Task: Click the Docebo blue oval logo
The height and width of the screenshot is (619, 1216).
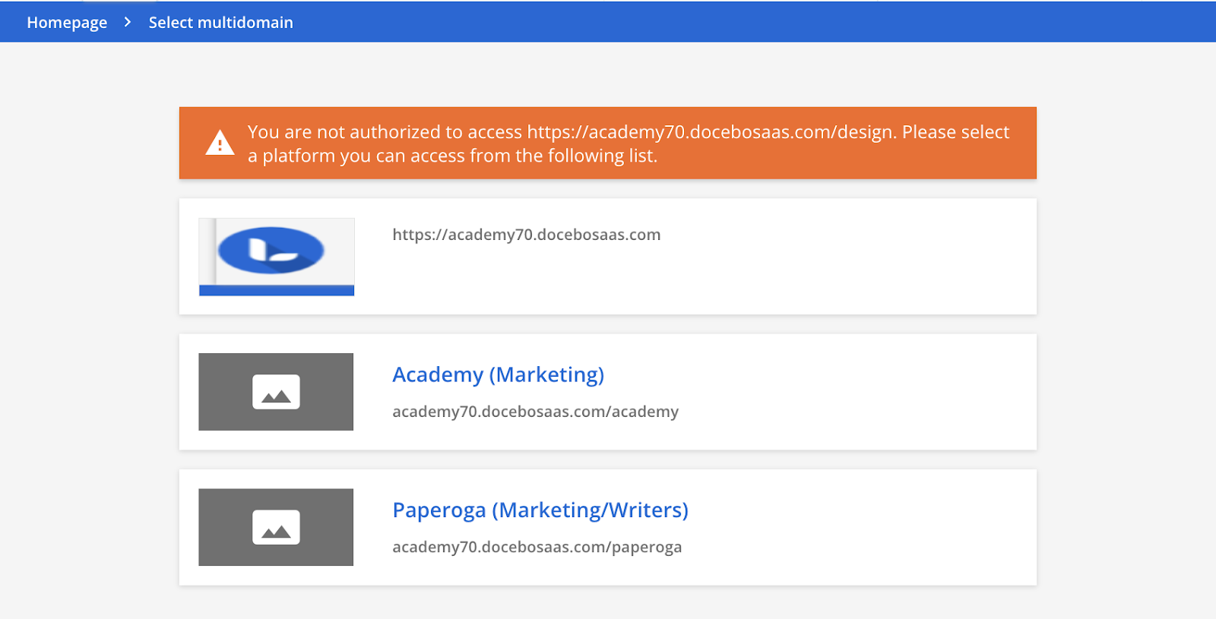Action: point(271,250)
